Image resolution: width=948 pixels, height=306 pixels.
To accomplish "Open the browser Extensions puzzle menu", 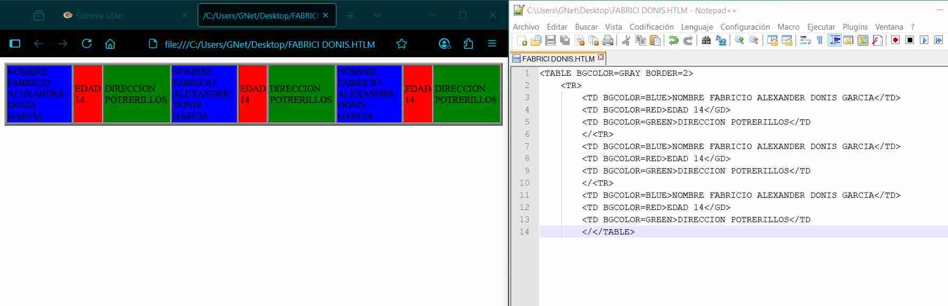I will 468,44.
